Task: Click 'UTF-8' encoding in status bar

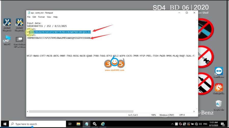Action: pos(182,115)
